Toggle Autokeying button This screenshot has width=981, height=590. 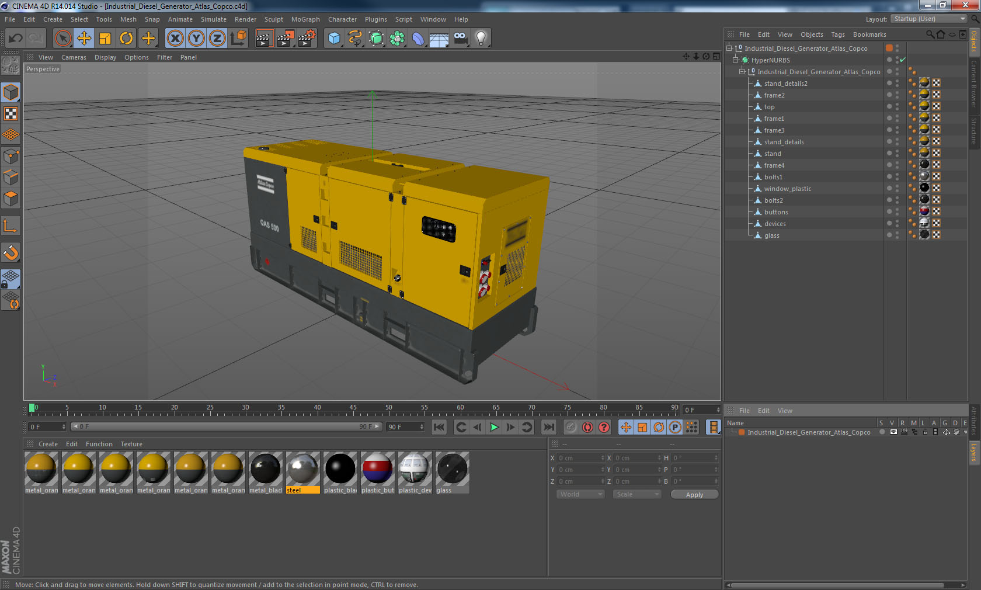pos(587,427)
